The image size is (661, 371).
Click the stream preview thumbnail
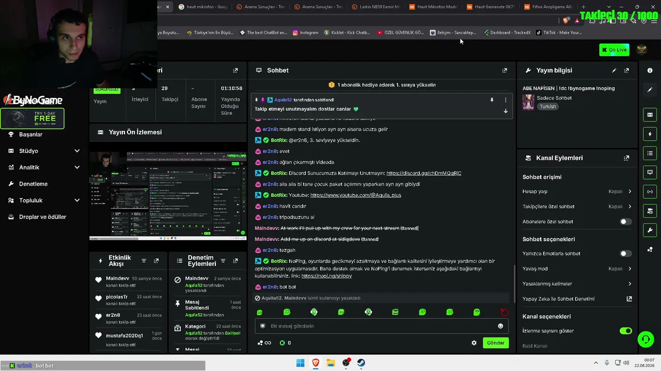168,196
